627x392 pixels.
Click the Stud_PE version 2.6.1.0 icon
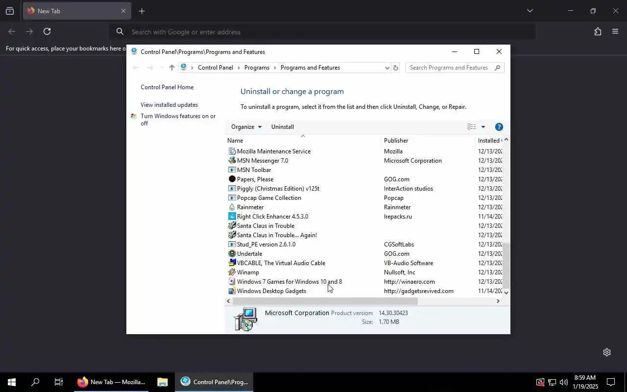(x=232, y=244)
